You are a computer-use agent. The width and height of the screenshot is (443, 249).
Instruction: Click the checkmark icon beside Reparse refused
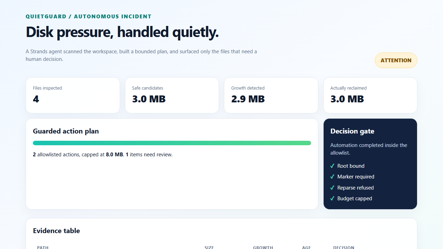coord(332,188)
